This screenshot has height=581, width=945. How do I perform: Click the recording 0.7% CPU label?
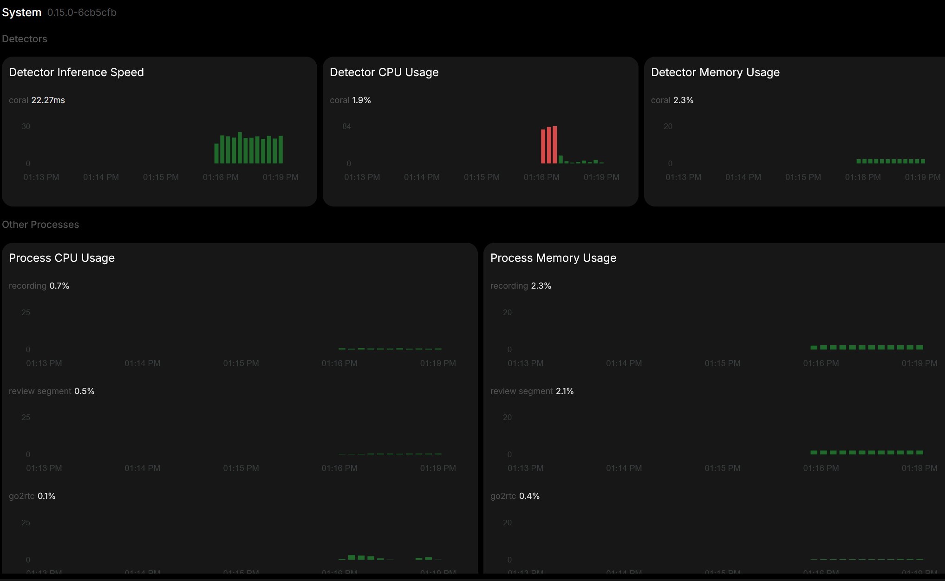coord(39,286)
